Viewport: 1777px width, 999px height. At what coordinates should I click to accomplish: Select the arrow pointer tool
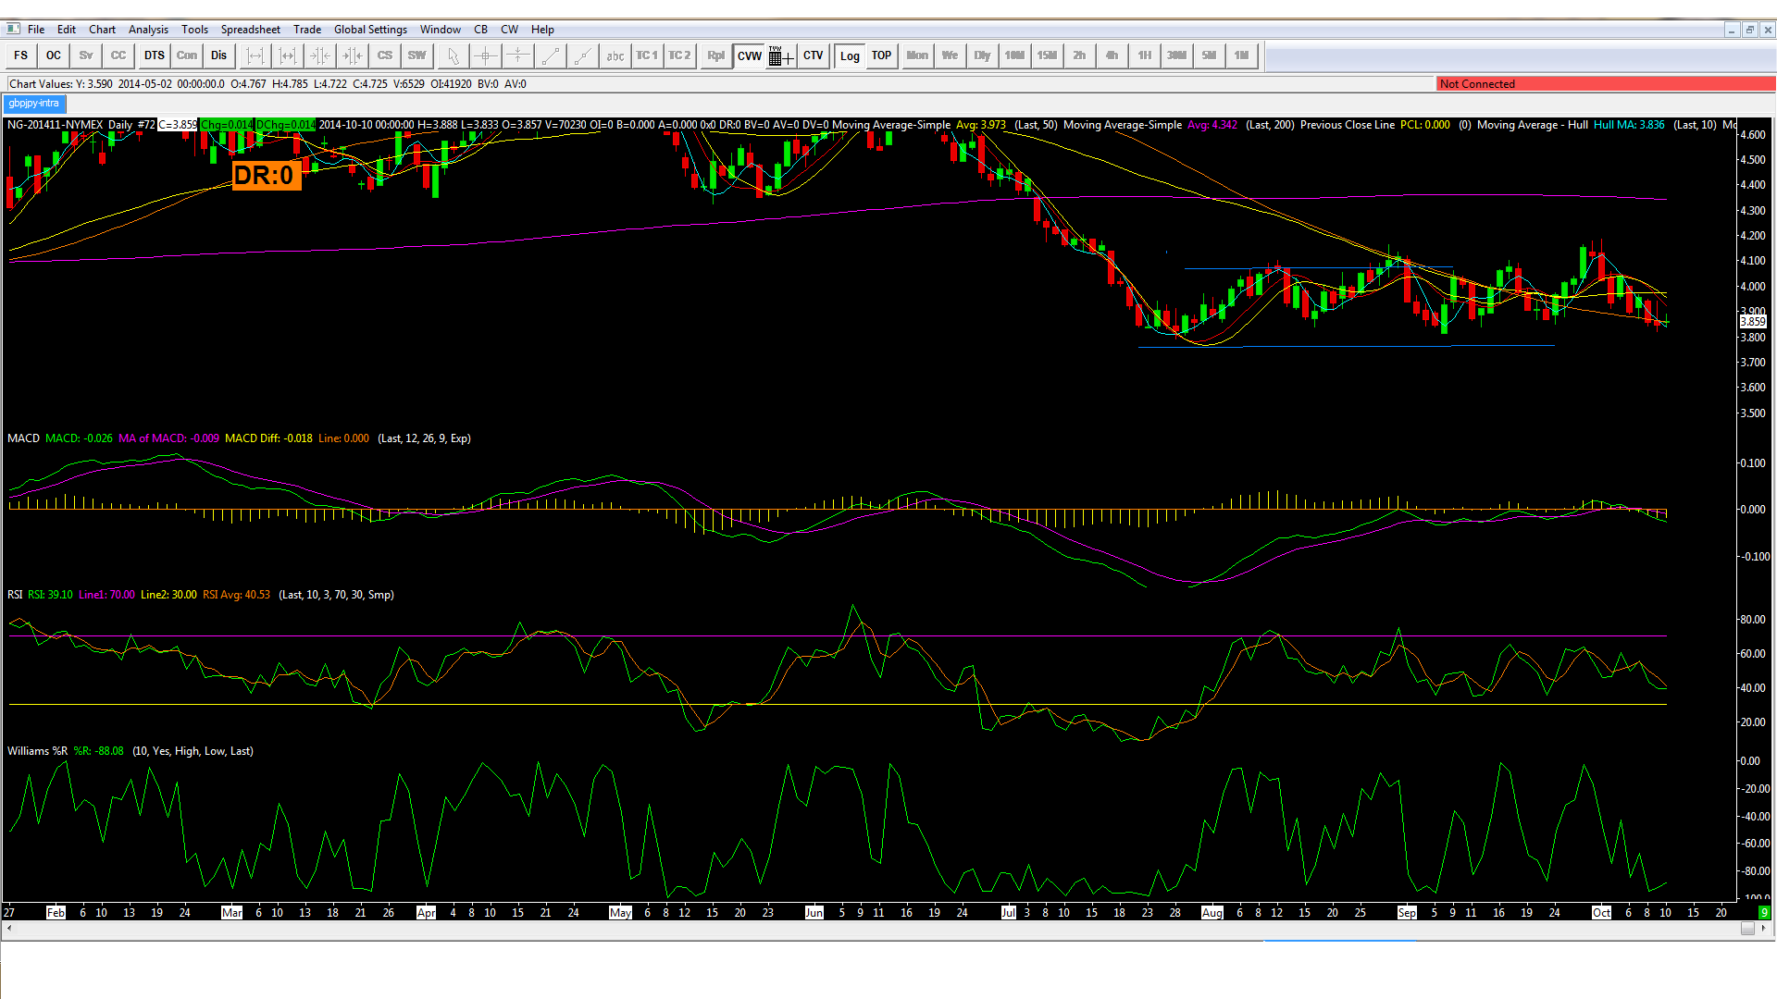[x=453, y=55]
